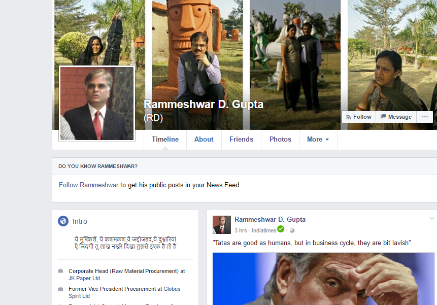The image size is (437, 305).
Task: Open the About tab
Action: pos(204,139)
